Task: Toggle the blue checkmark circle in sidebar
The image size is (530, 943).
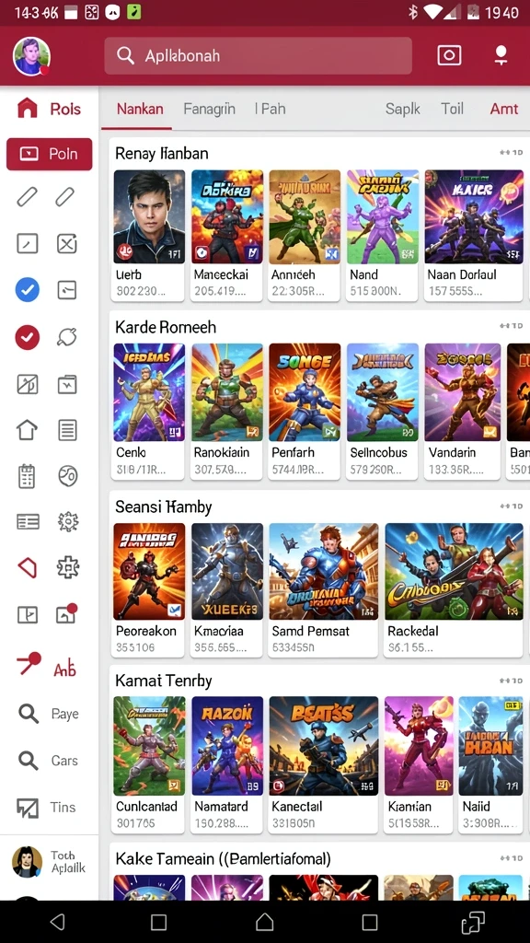Action: coord(27,290)
